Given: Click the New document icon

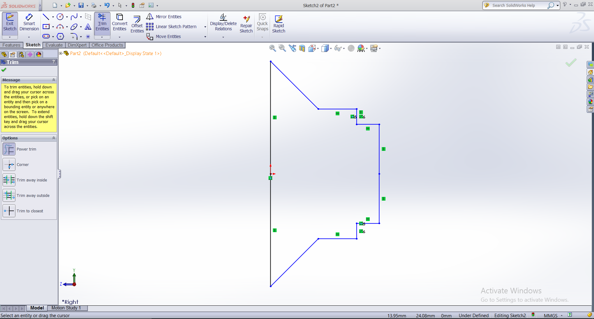Looking at the screenshot, I should [x=55, y=5].
